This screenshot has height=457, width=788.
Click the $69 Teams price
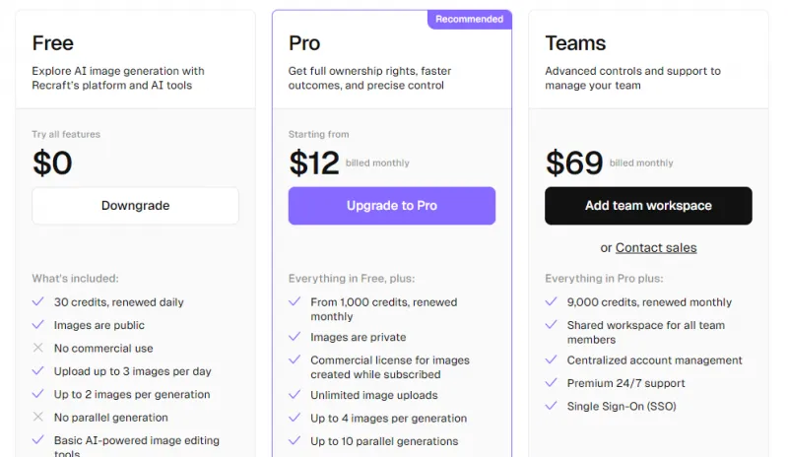coord(573,163)
